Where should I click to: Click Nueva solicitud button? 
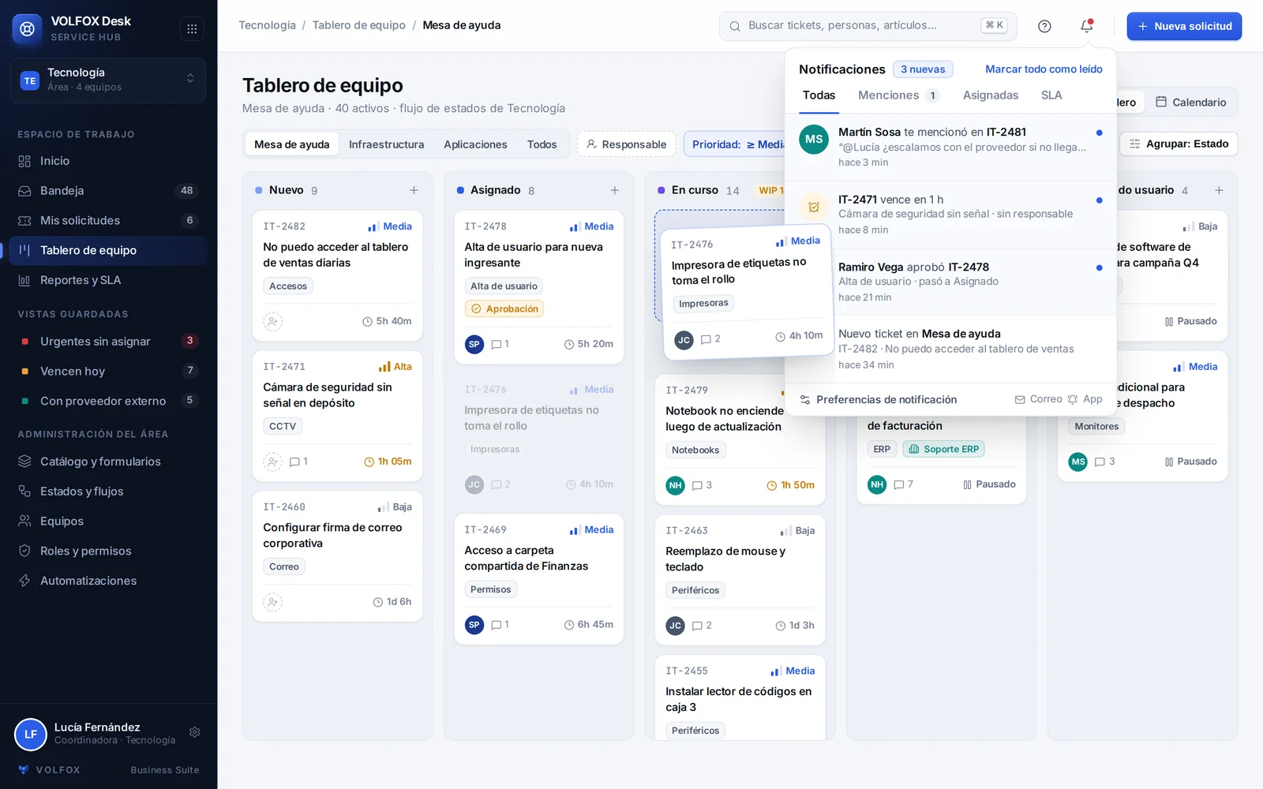(1184, 26)
